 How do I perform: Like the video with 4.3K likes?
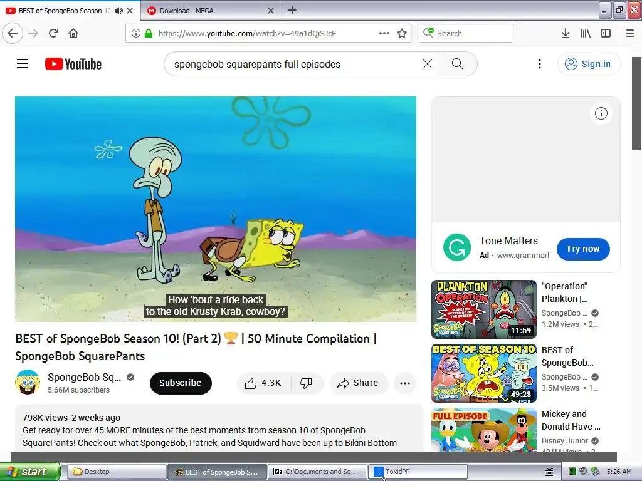click(x=263, y=383)
